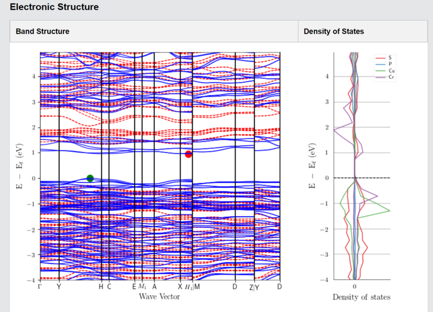Click the red conduction band minimum marker
The height and width of the screenshot is (312, 433).
(188, 154)
